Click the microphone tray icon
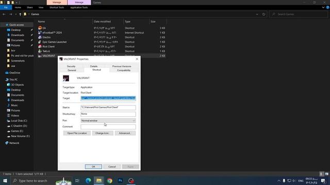The image size is (330, 185). [x=284, y=180]
